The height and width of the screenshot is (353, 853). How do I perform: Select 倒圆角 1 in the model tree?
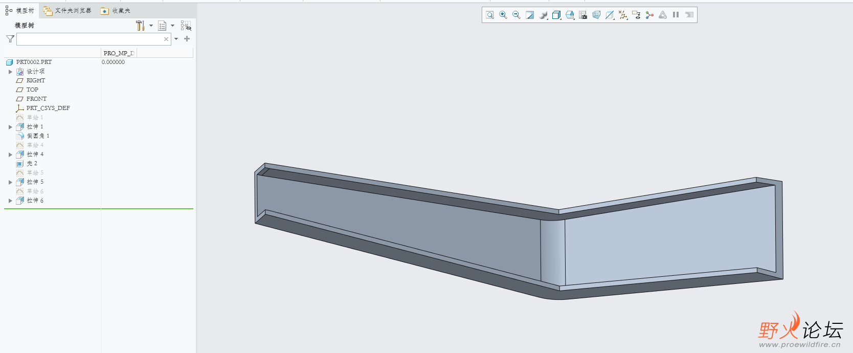[38, 136]
